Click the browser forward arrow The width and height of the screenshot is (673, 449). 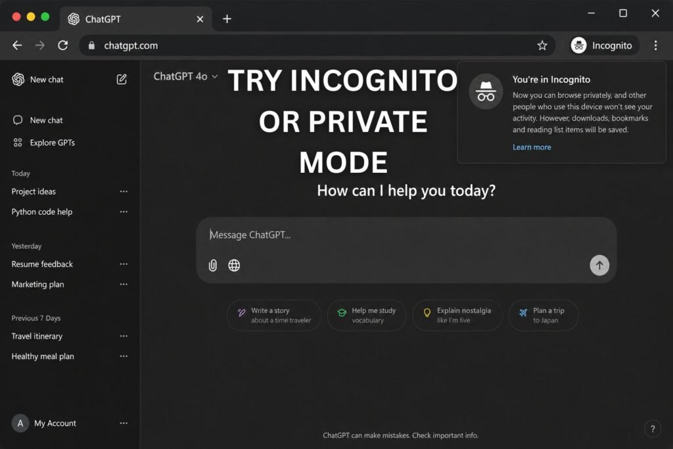[40, 45]
